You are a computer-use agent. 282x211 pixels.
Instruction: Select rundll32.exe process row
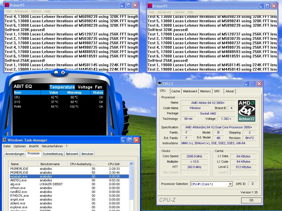pos(69,192)
